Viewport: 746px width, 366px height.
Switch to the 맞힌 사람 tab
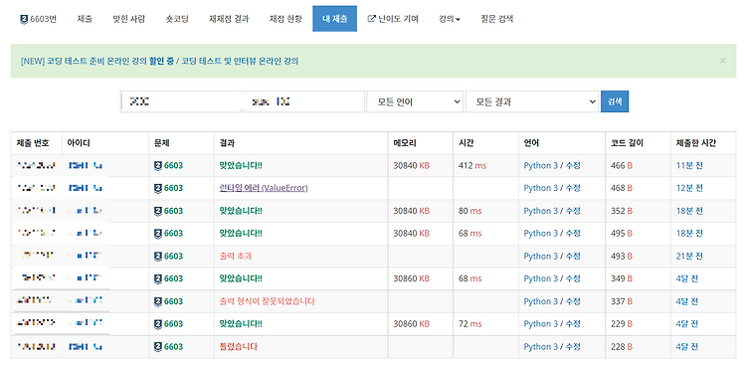click(129, 19)
